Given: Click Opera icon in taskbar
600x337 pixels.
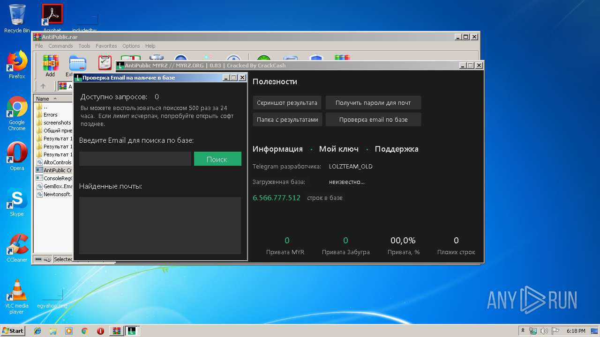Looking at the screenshot, I should coord(100,331).
